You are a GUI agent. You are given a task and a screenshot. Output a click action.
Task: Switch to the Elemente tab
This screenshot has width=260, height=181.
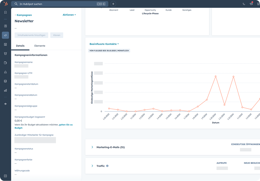(40, 46)
